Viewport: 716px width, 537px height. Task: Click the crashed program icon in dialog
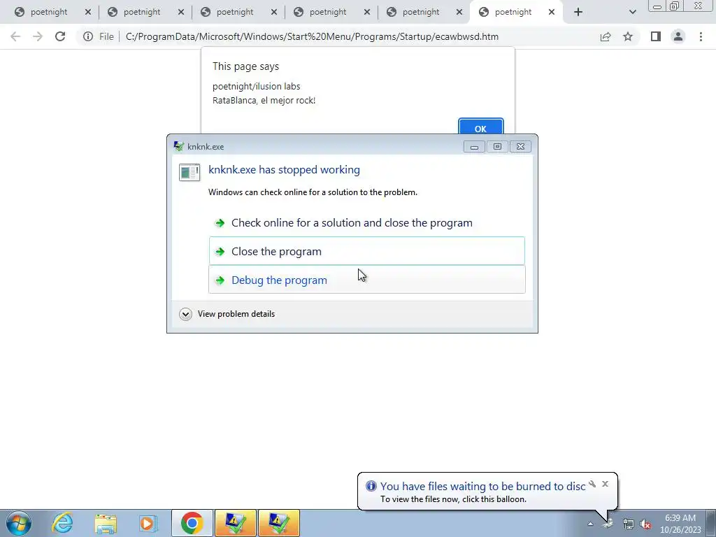pyautogui.click(x=189, y=172)
